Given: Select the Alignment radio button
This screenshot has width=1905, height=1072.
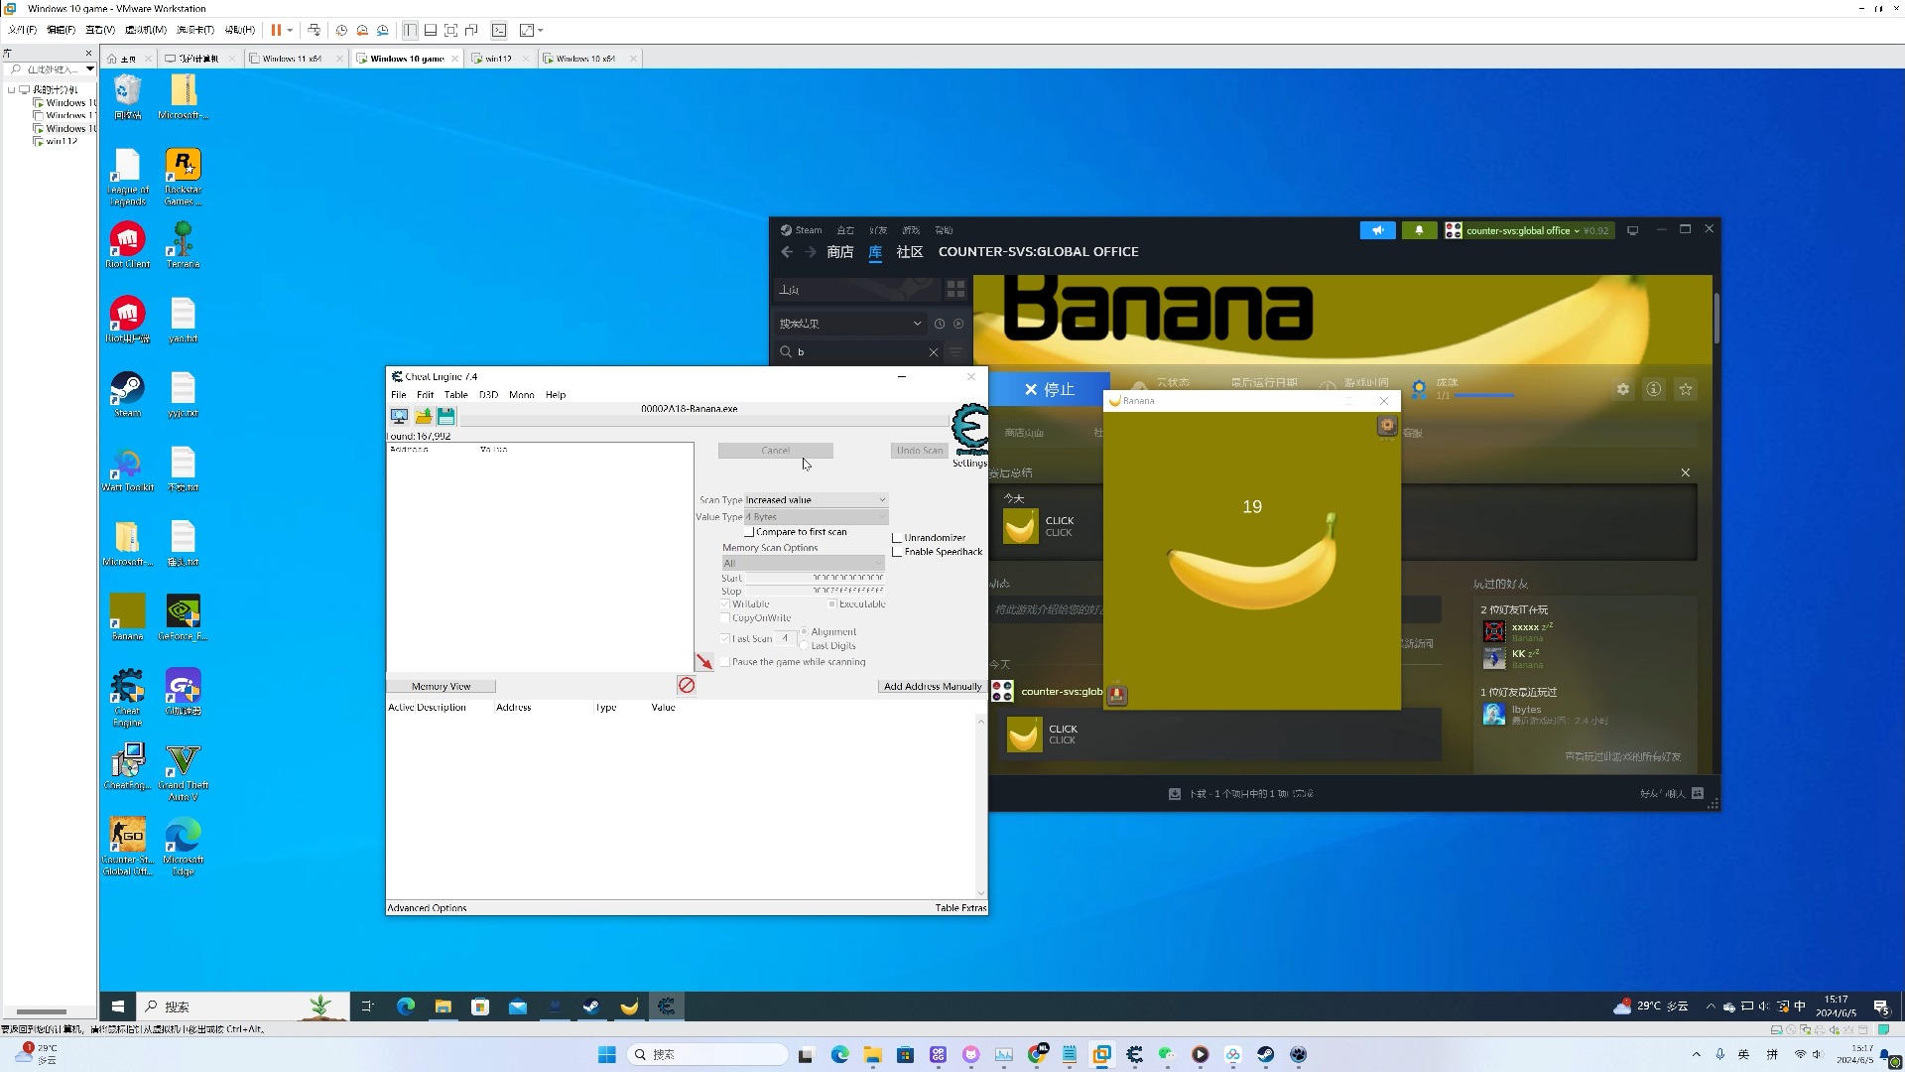Looking at the screenshot, I should (x=805, y=632).
